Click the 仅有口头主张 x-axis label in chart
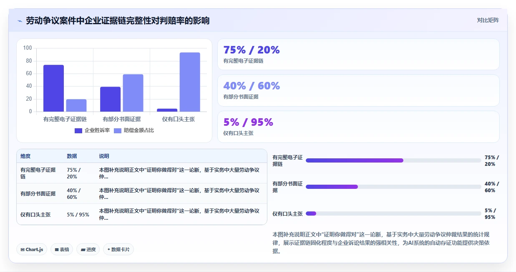 point(179,119)
